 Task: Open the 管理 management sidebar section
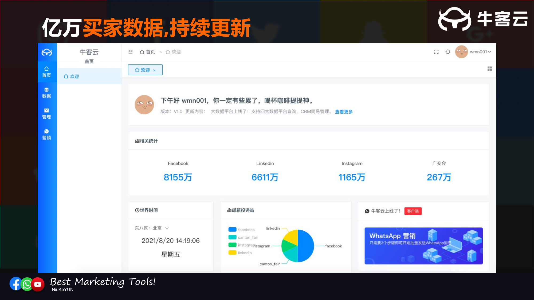pyautogui.click(x=46, y=114)
